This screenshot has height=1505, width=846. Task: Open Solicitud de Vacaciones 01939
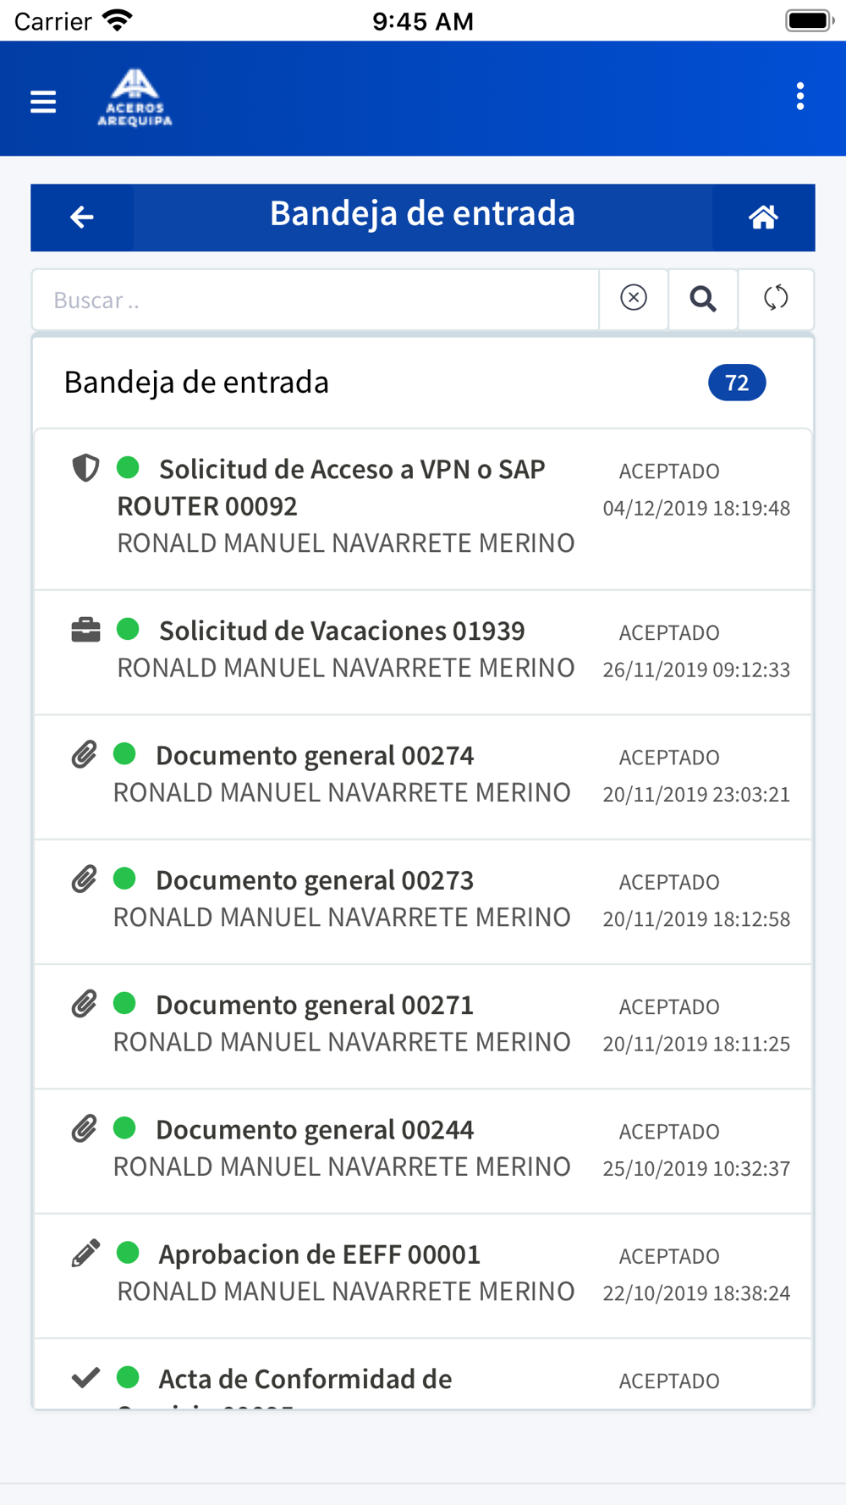coord(423,653)
